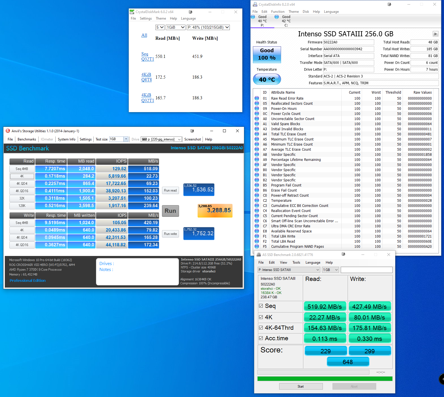The height and width of the screenshot is (397, 444).
Task: Open System Info in Anvil's toolbar
Action: [x=67, y=139]
